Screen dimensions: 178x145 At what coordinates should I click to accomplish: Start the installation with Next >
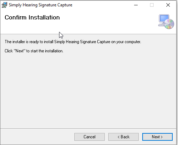pos(157,137)
